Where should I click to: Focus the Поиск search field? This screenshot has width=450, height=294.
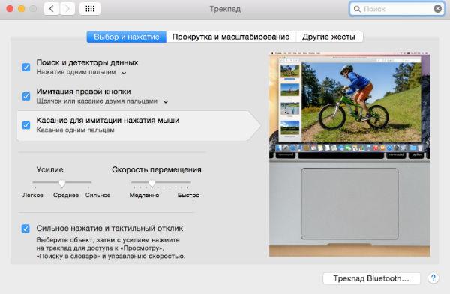click(397, 9)
